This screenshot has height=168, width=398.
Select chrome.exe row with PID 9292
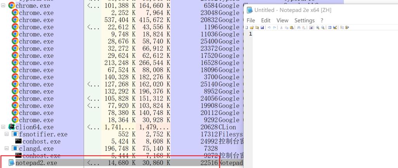(122, 120)
